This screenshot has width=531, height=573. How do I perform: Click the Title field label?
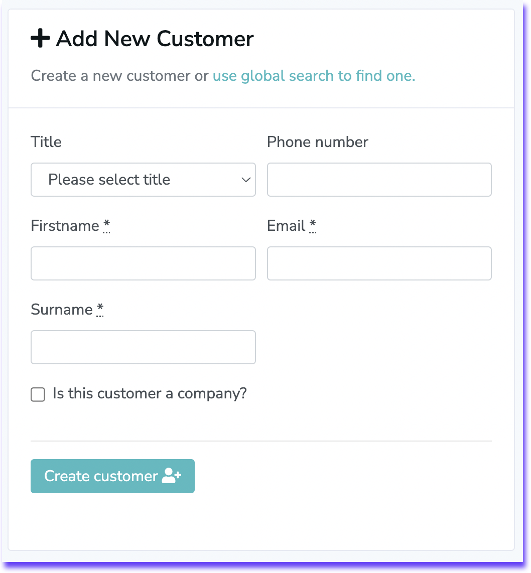tap(46, 142)
